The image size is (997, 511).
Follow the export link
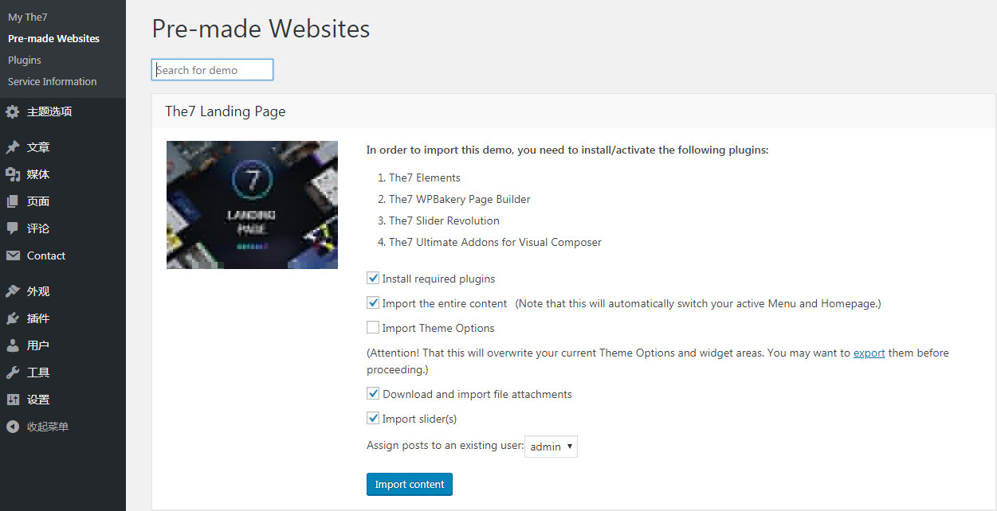869,353
